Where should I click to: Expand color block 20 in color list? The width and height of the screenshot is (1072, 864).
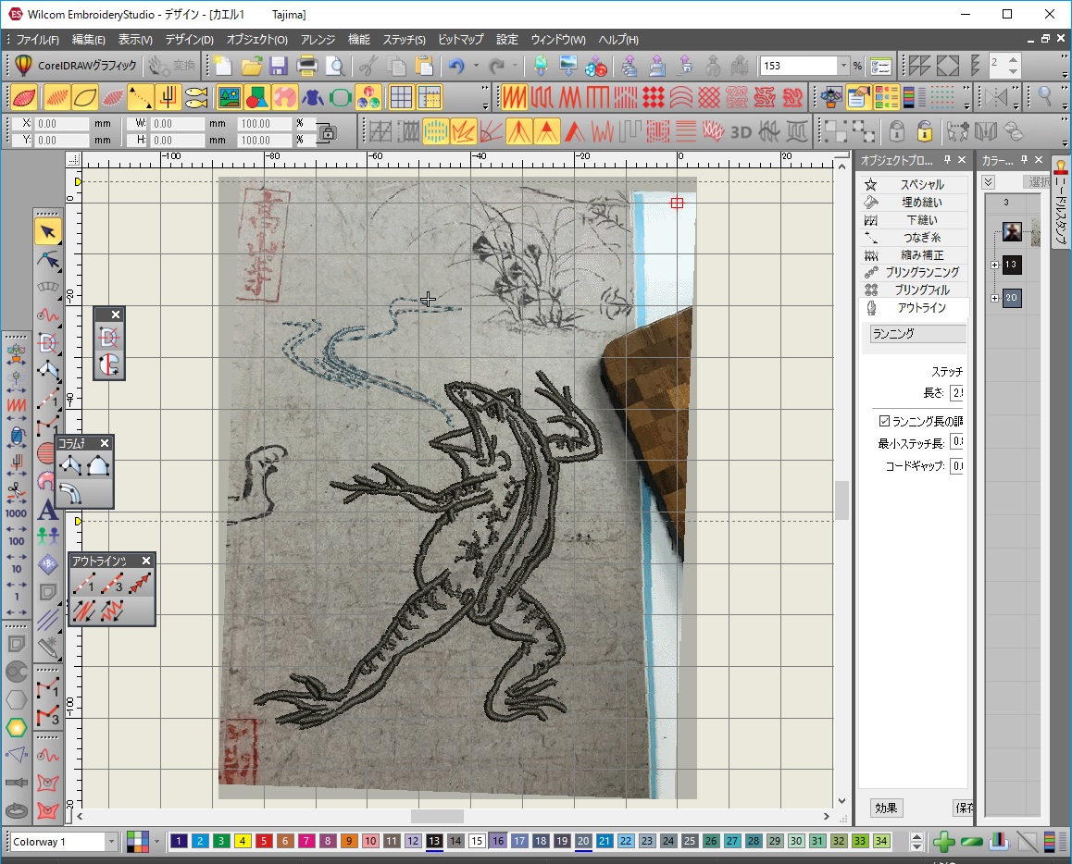coord(995,298)
